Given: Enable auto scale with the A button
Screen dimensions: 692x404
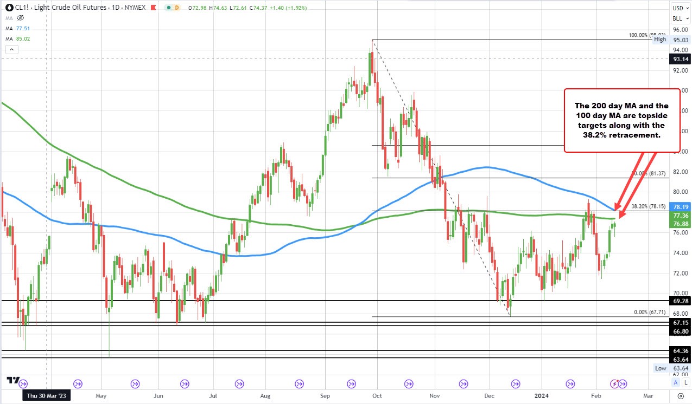Looking at the screenshot, I should click(x=676, y=383).
